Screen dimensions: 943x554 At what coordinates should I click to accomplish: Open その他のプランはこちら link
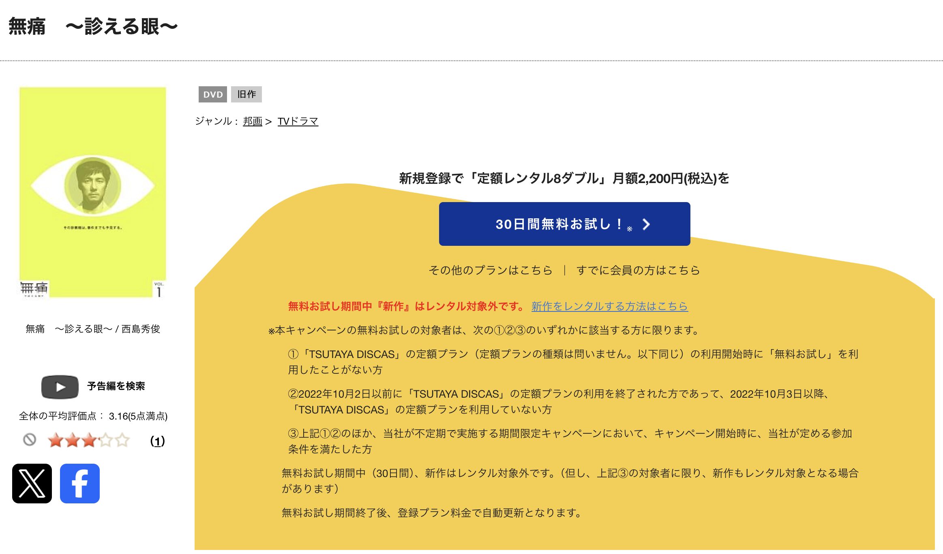pos(491,270)
